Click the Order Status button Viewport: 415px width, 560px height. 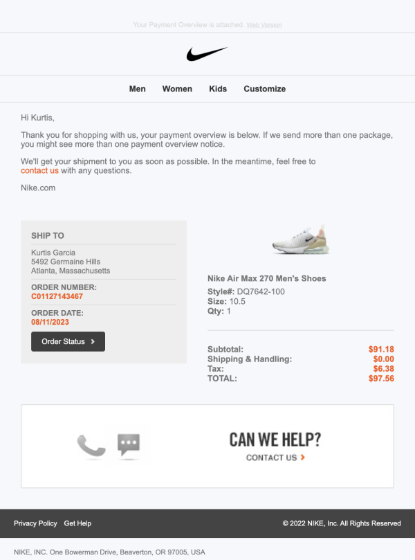click(68, 341)
